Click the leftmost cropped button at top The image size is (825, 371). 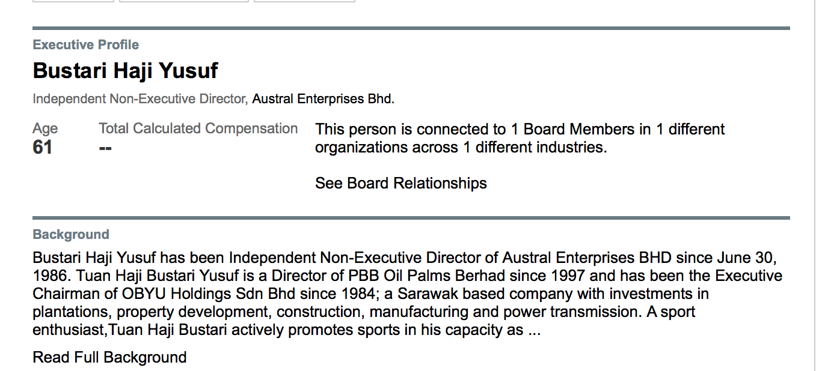73,1
